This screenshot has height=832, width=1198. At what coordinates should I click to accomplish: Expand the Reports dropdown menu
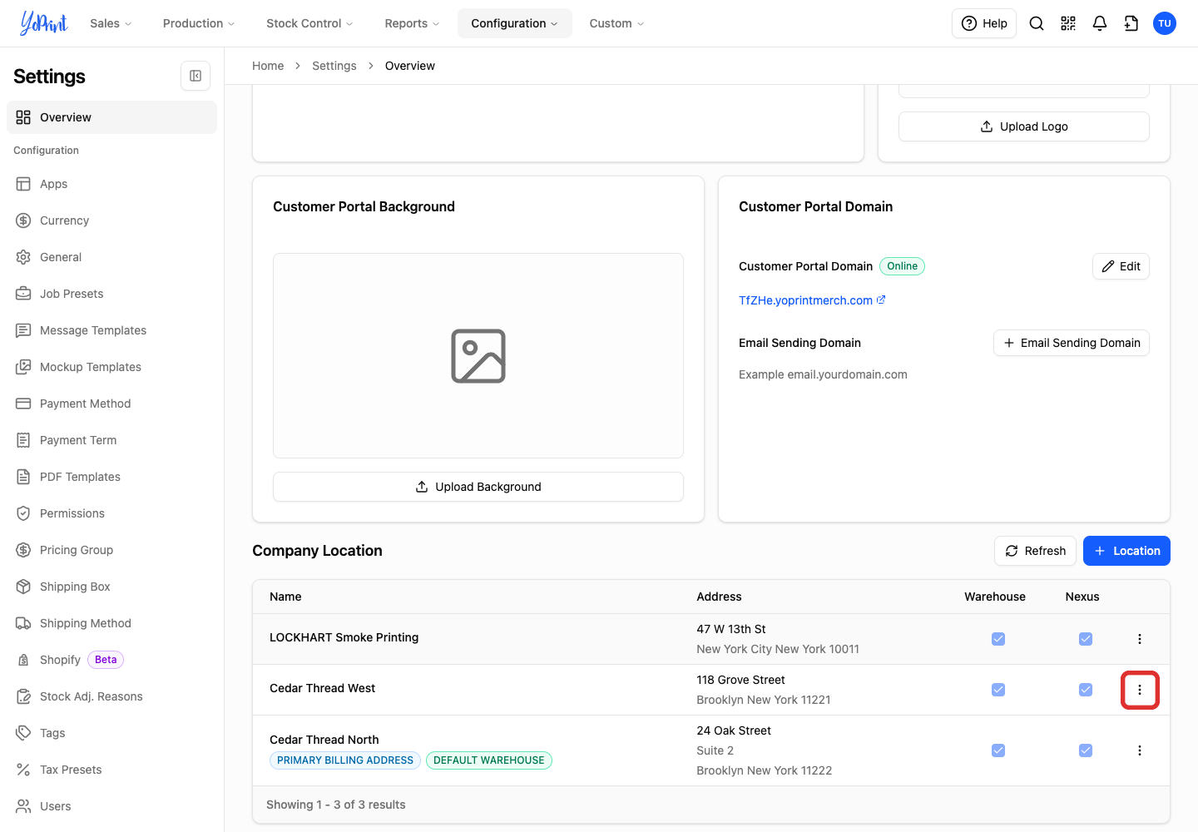click(412, 23)
